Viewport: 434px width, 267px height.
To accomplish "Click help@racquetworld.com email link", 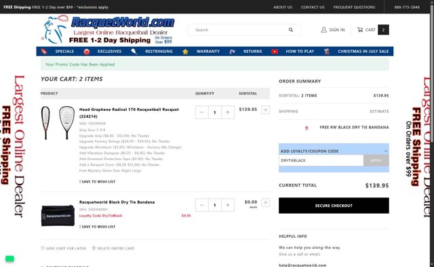I will click(x=302, y=265).
